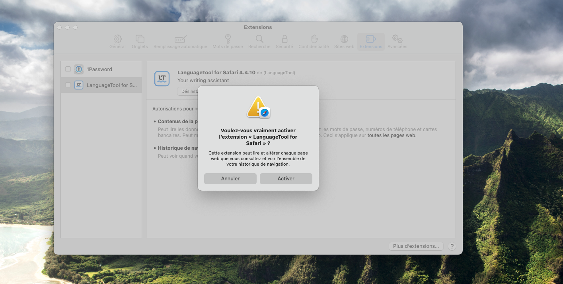Click the 'Your writing assistant' subtitle
This screenshot has width=563, height=284.
pos(203,81)
